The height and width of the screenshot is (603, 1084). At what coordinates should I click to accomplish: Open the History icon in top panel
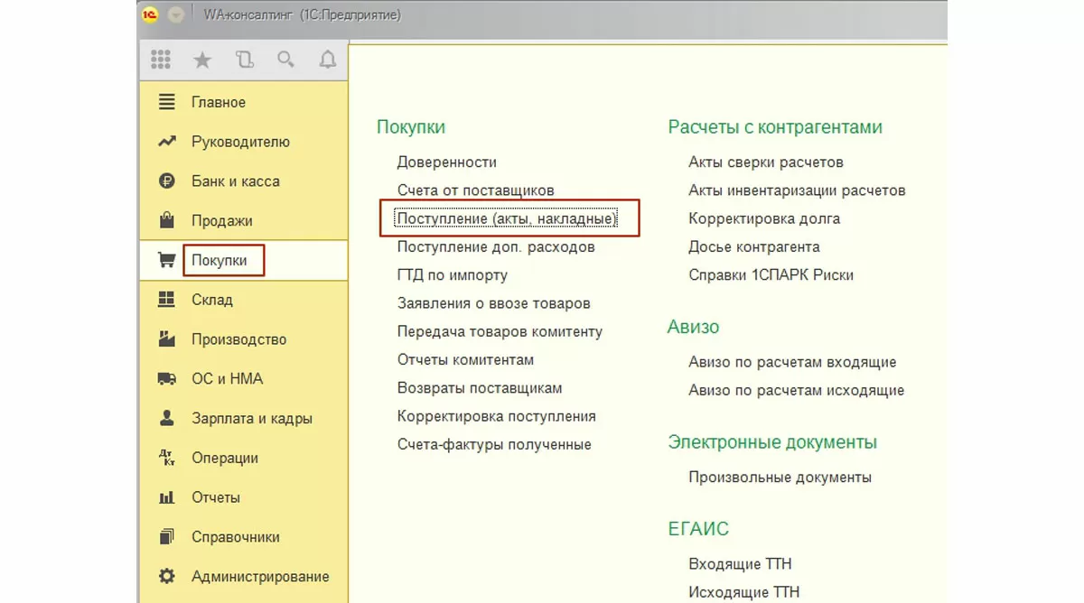pyautogui.click(x=244, y=60)
